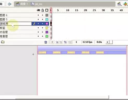This screenshot has height=100, width=128.
Task: Click gray outline swatch of 图层 6
Action: click(47, 15)
